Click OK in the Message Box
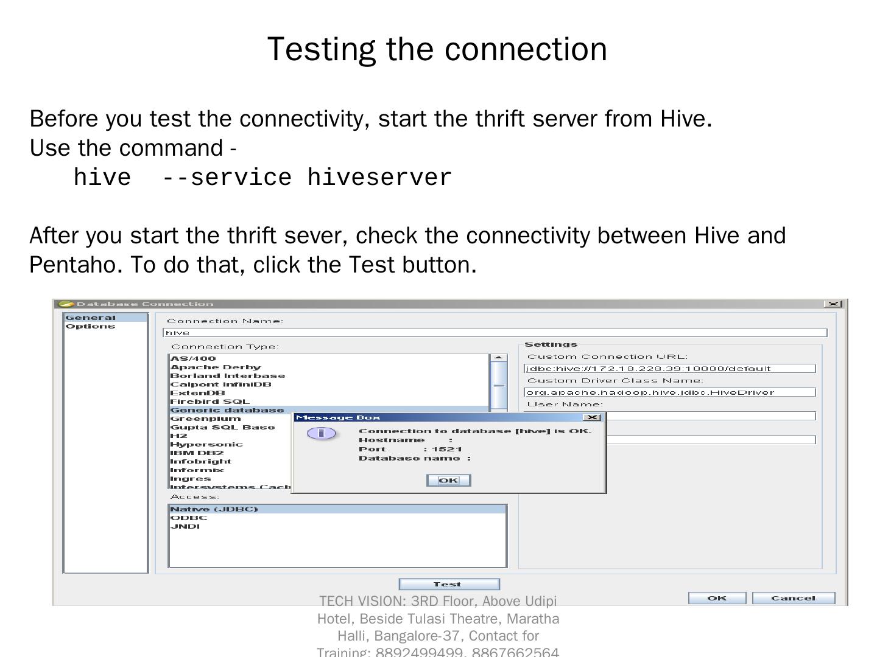 (448, 481)
